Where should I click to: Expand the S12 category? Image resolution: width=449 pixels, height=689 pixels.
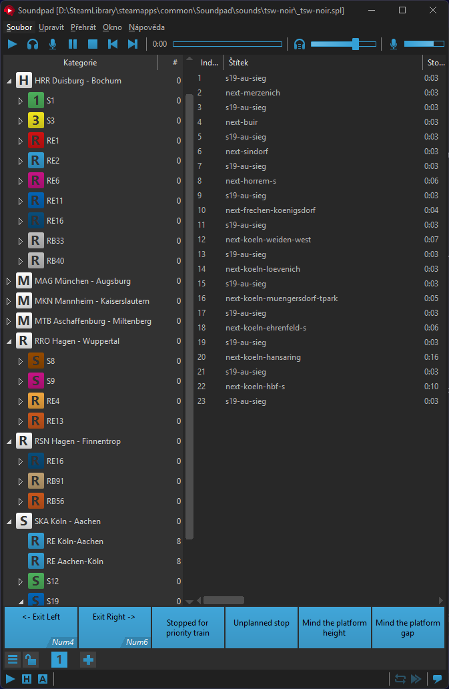pyautogui.click(x=20, y=582)
